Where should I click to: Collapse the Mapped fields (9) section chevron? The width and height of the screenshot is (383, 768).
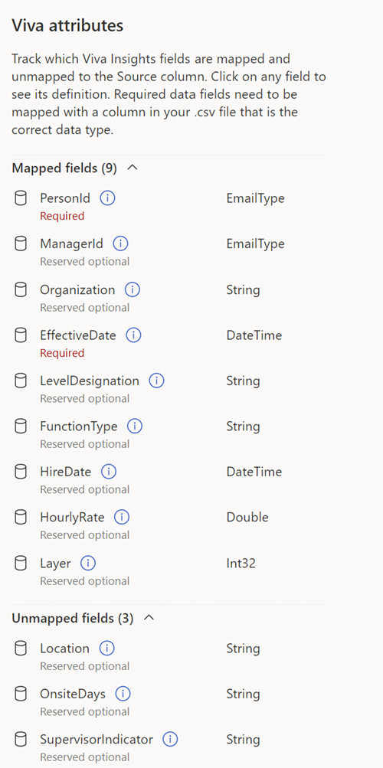pyautogui.click(x=133, y=168)
